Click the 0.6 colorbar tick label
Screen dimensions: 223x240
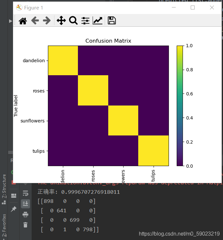click(189, 94)
